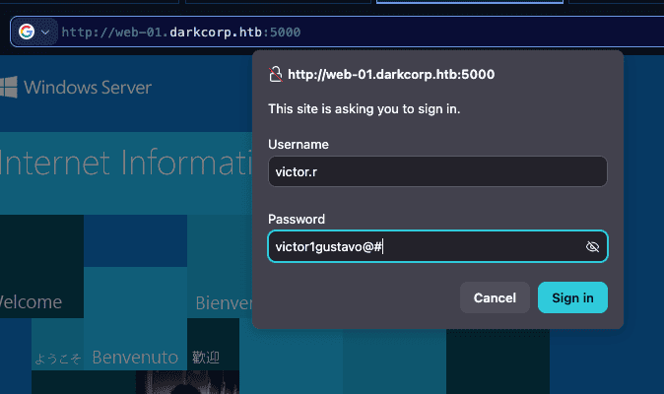
Task: Click 'This site is asking you to sign in' text
Action: tap(365, 109)
